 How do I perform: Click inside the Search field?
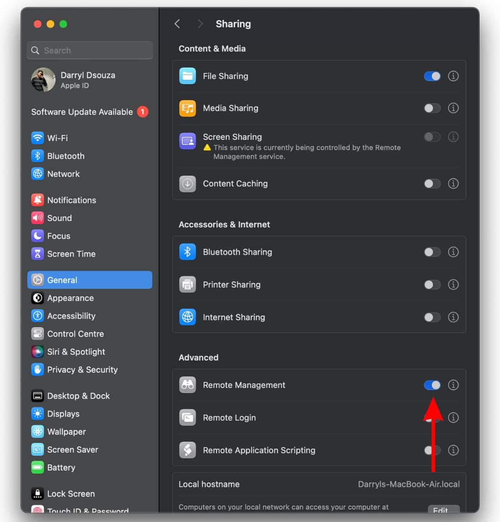(90, 50)
